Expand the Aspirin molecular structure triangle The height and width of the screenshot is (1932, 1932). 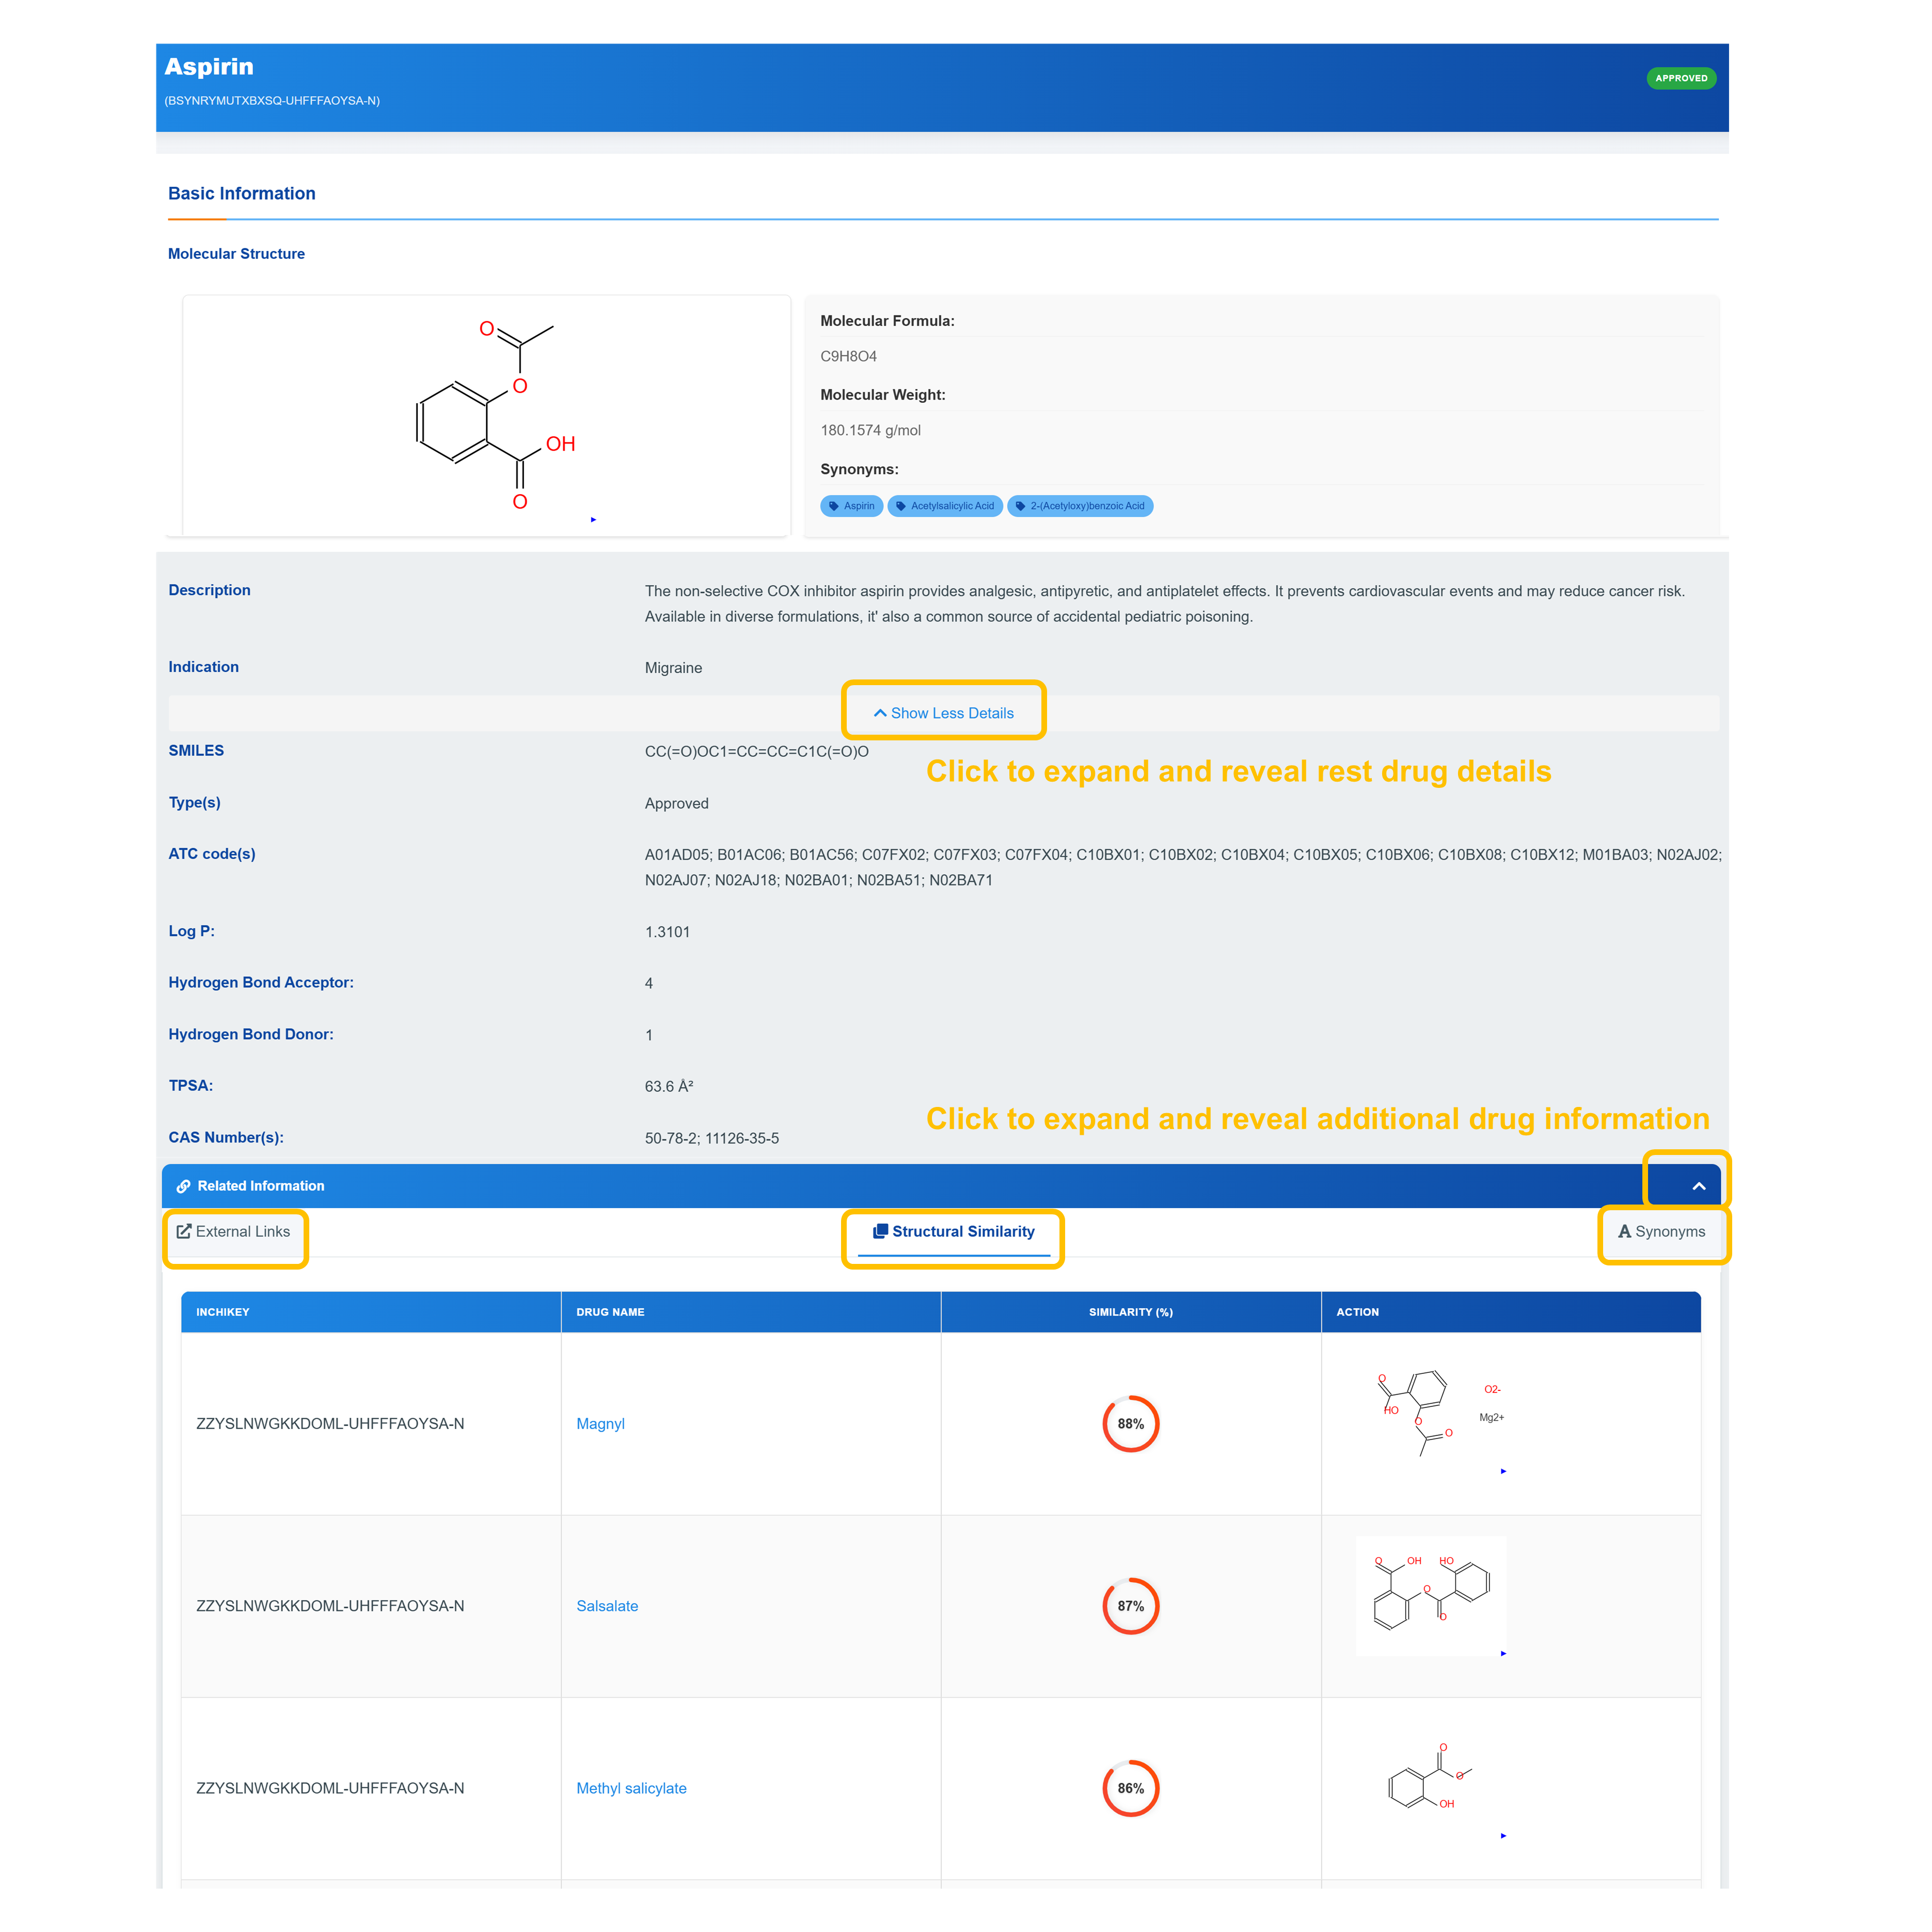click(594, 519)
